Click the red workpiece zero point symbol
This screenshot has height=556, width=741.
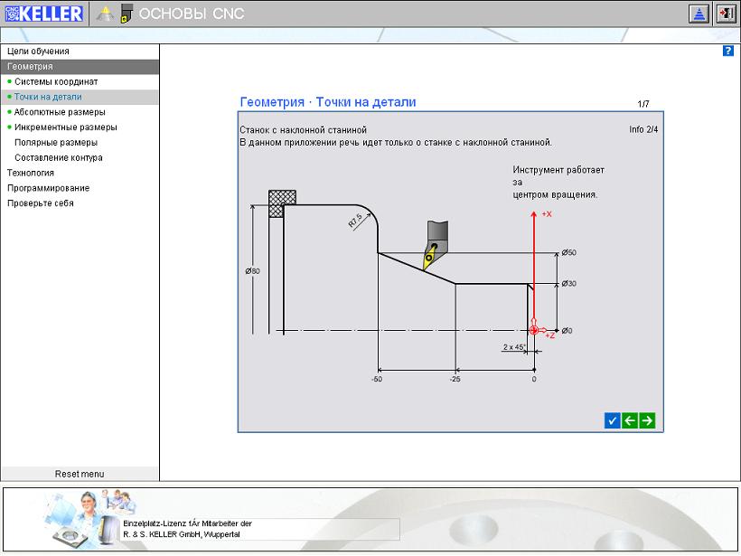point(533,331)
